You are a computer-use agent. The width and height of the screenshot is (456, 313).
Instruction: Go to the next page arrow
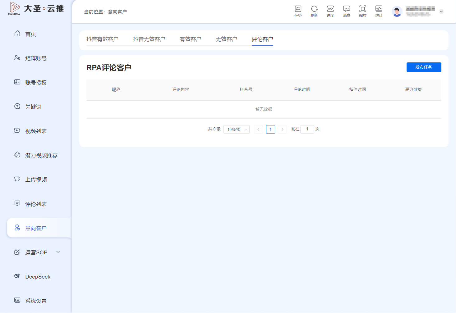coord(282,129)
